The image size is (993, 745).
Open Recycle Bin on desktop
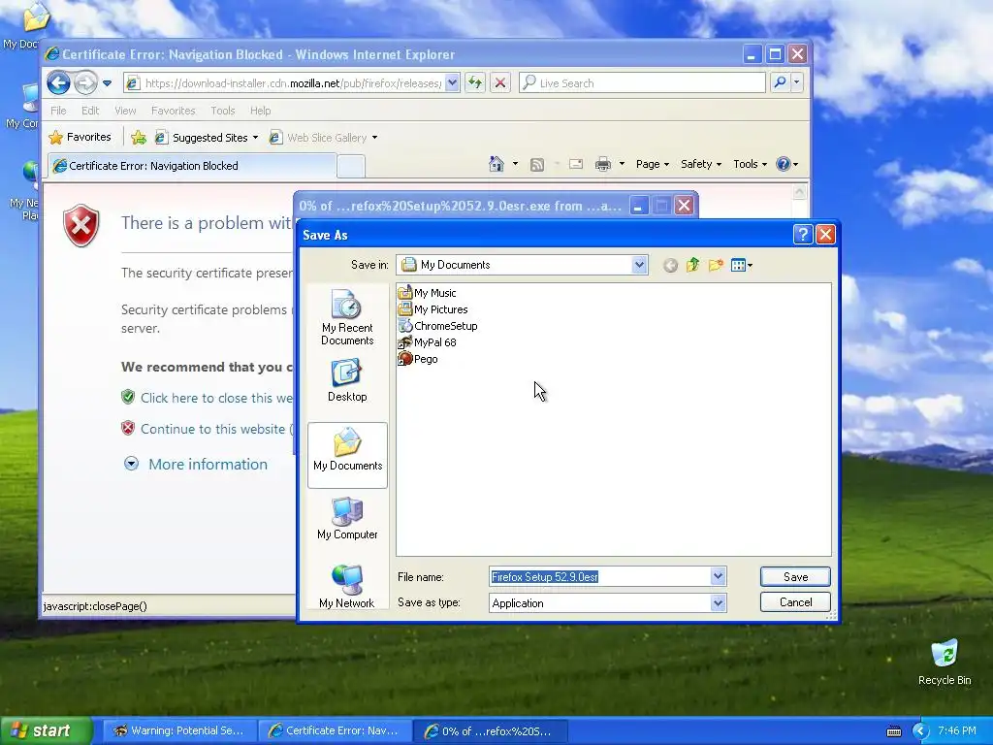click(x=945, y=662)
